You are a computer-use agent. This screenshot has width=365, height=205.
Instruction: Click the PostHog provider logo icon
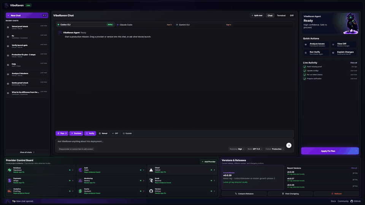pos(10,191)
